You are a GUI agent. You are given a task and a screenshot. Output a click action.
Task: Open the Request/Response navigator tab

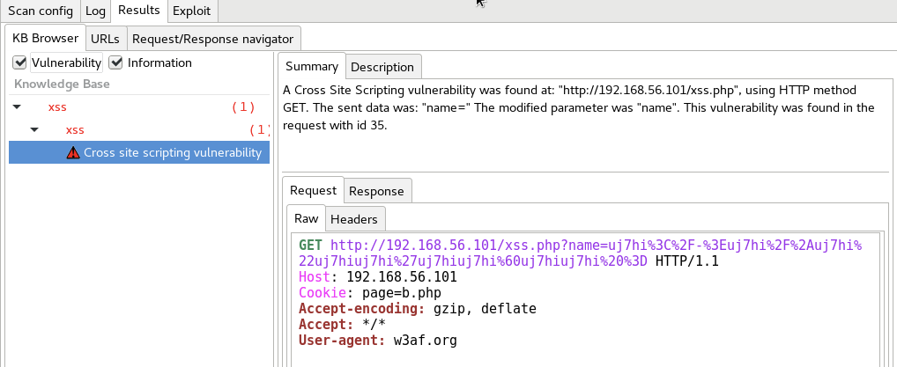pos(212,39)
